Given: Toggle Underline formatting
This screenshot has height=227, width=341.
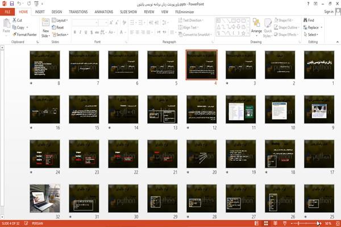Looking at the screenshot, I should (86, 32).
